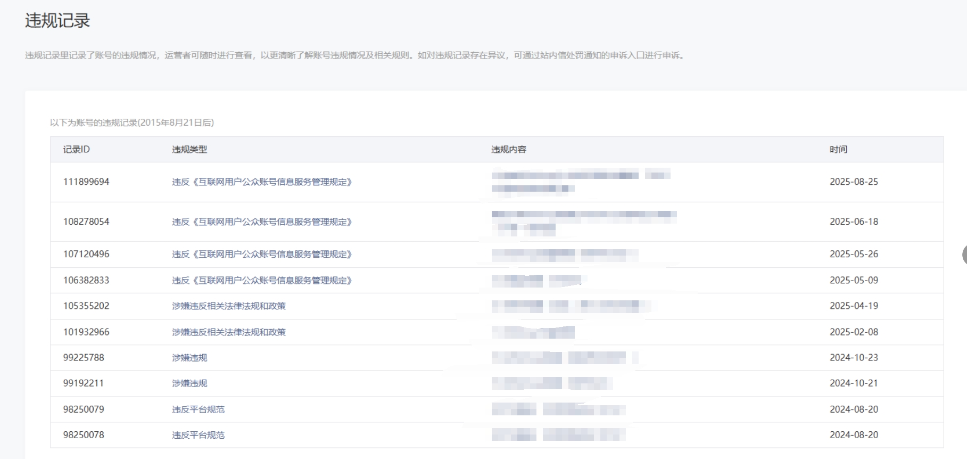Open 涉嫌违规 link dated 2024-10-21
Viewport: 967px width, 459px height.
[x=189, y=383]
